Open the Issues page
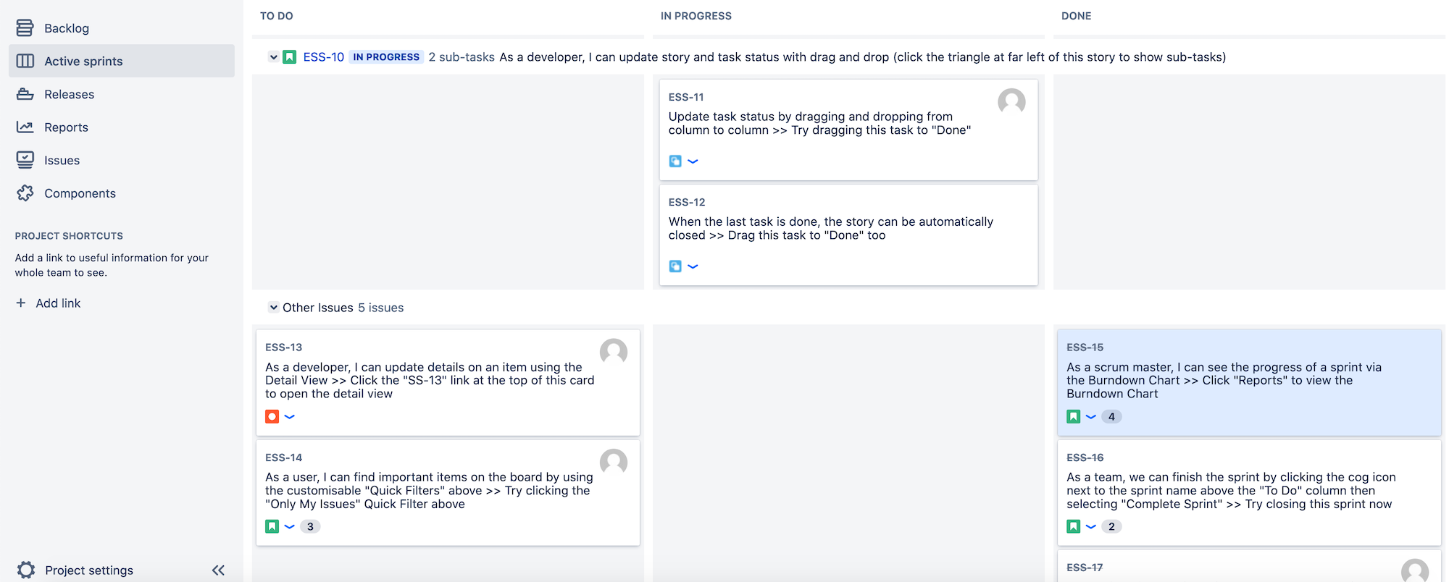Screen dimensions: 1449x582 [62, 160]
